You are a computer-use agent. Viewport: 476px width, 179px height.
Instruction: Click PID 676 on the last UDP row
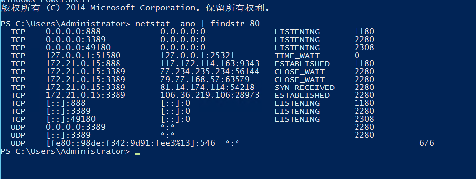pos(427,143)
